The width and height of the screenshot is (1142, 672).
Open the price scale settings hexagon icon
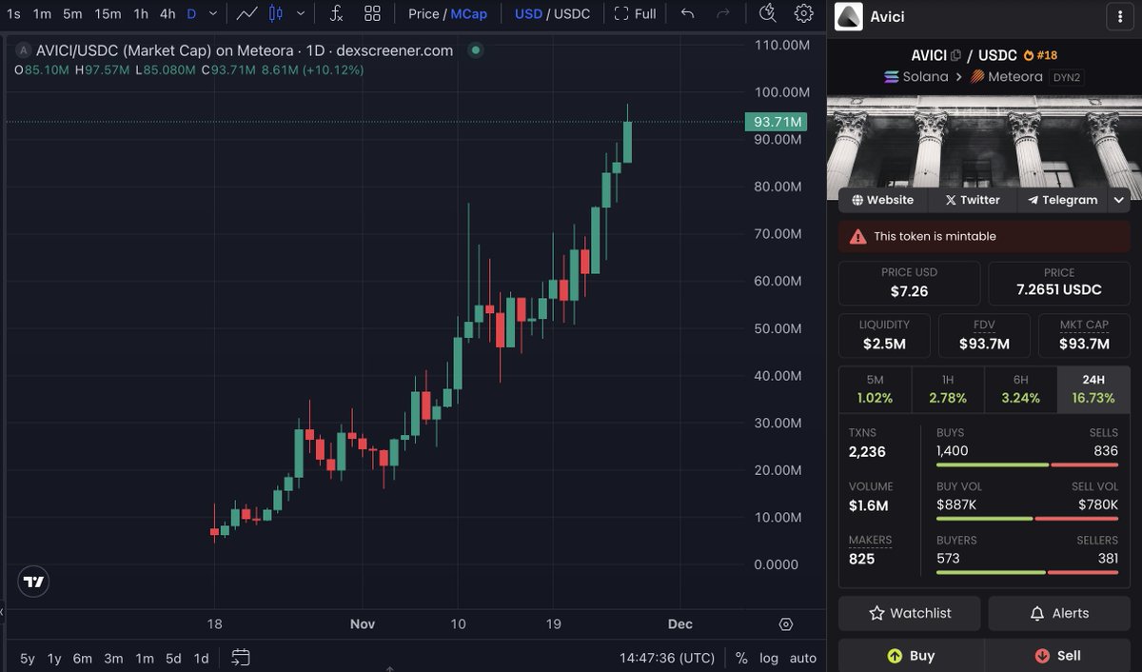pyautogui.click(x=786, y=624)
